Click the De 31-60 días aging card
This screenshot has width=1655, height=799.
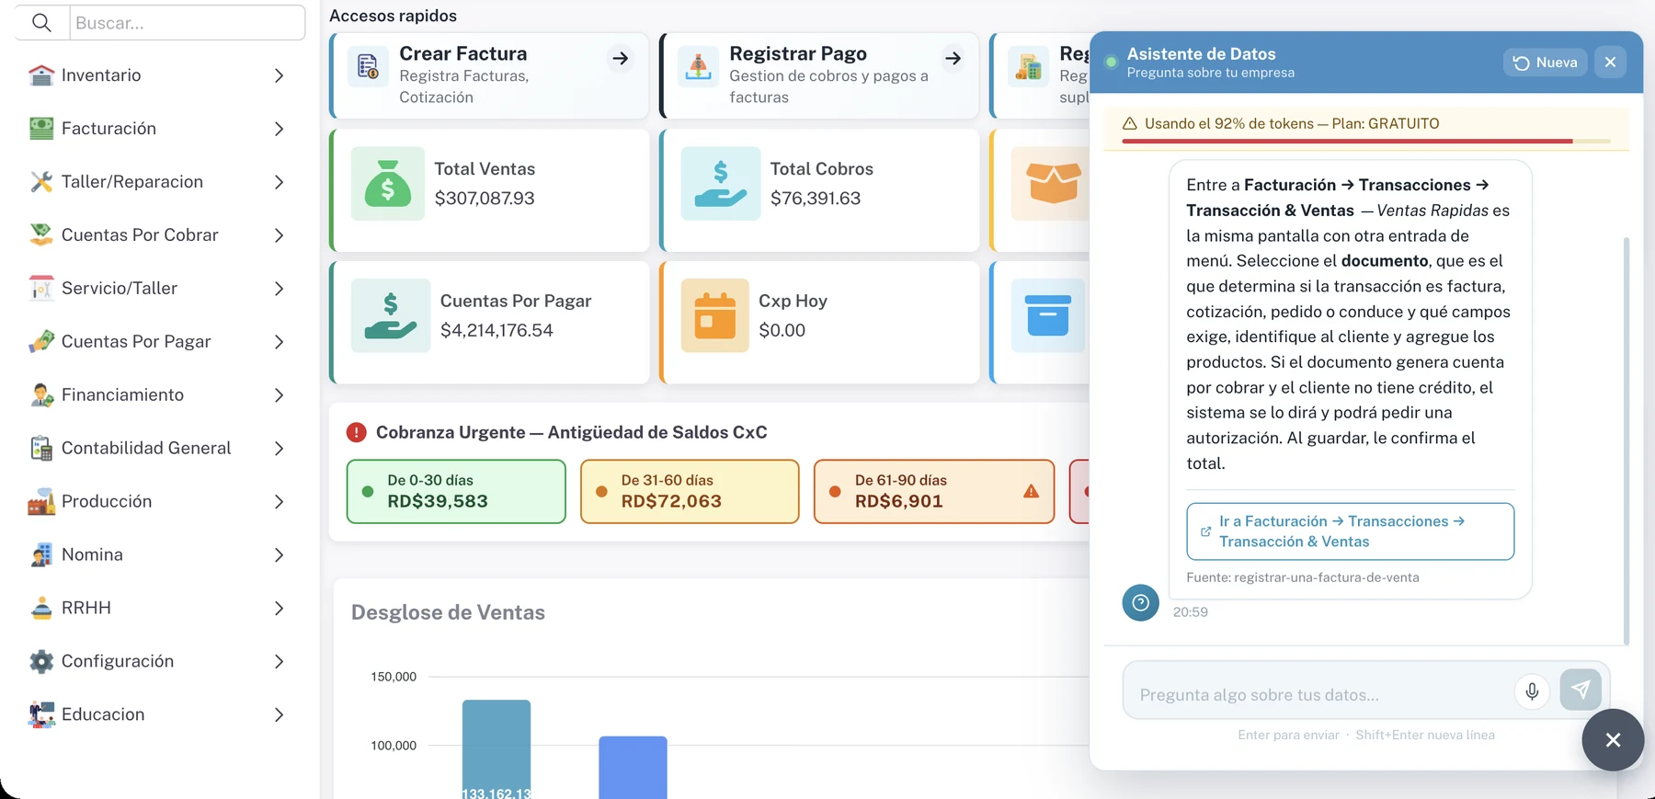point(690,492)
